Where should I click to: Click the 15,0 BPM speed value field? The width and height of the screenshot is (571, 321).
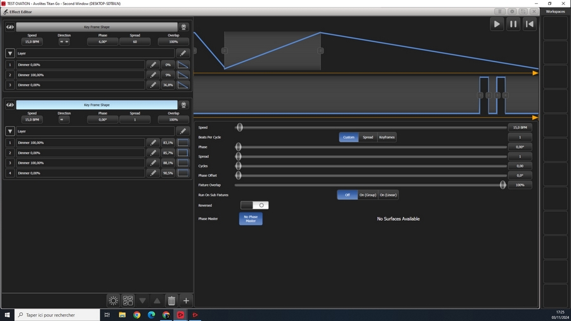(x=520, y=128)
